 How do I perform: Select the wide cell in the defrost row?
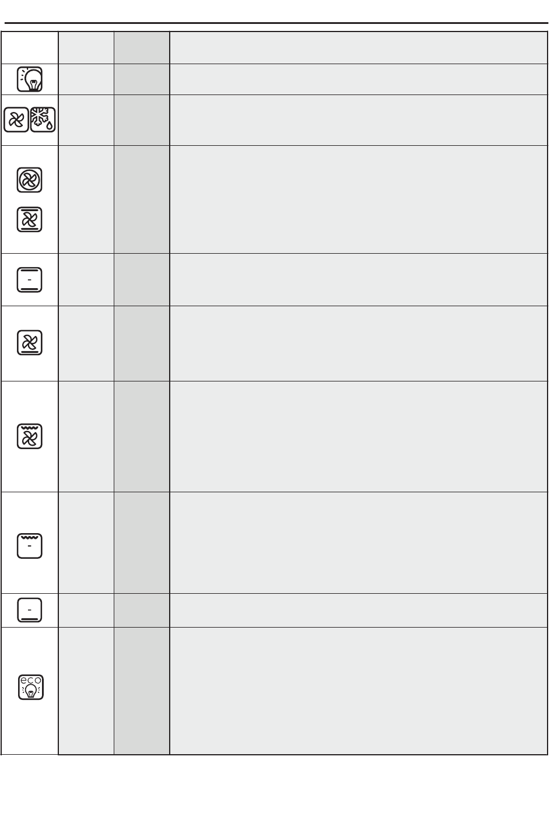(x=359, y=120)
